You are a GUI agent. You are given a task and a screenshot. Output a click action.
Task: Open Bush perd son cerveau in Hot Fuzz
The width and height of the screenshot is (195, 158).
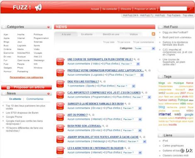(177, 37)
